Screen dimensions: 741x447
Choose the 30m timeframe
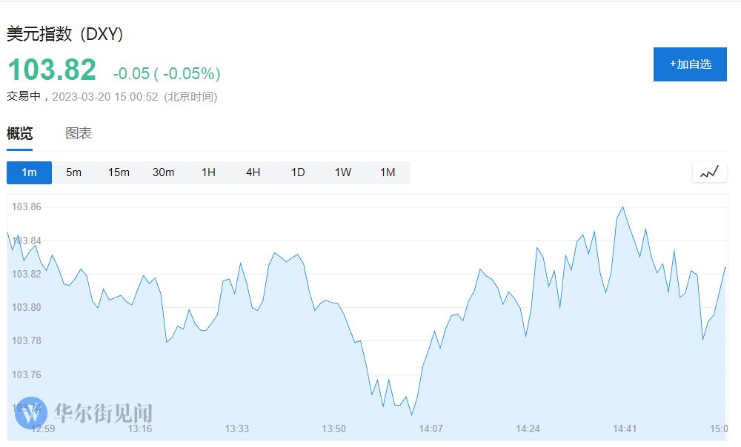pos(163,172)
